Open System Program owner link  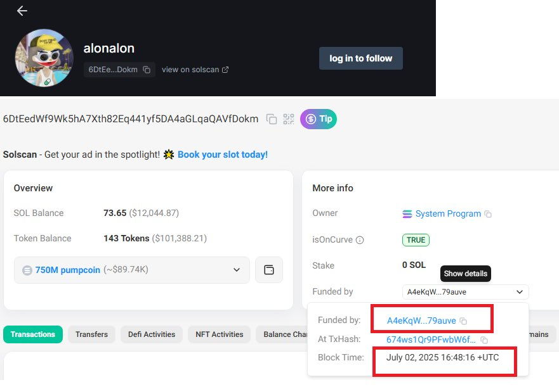[x=448, y=213]
